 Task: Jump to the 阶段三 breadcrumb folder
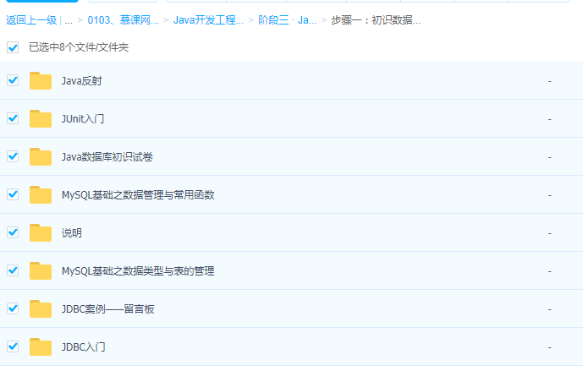288,19
